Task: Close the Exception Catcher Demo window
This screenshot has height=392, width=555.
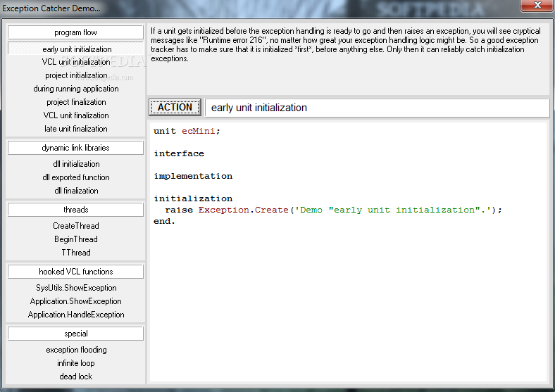Action: (x=537, y=6)
